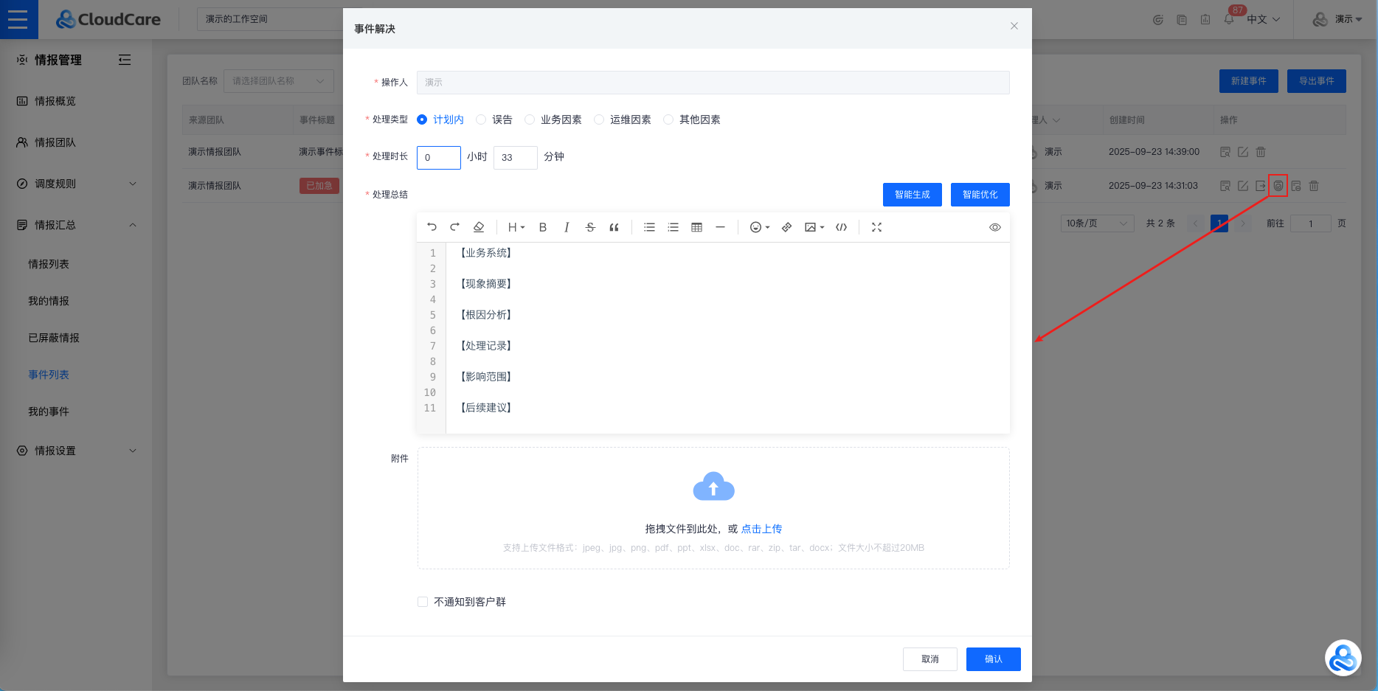The image size is (1378, 691).
Task: Open the emoji picker dropdown
Action: 759,227
